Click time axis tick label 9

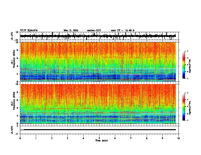click(x=162, y=138)
